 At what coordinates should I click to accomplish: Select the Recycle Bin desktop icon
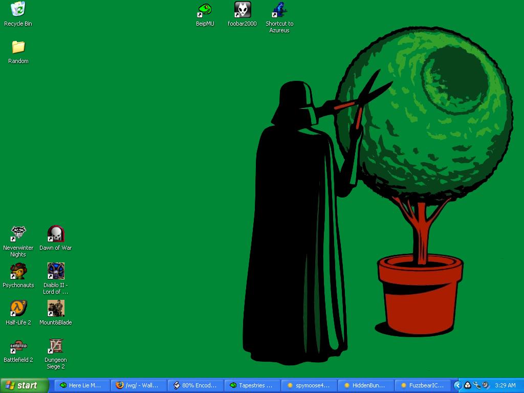click(x=18, y=14)
